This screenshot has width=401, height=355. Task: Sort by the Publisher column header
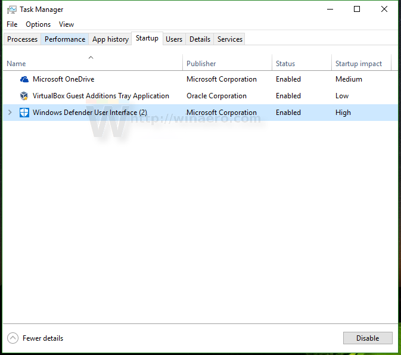[201, 64]
